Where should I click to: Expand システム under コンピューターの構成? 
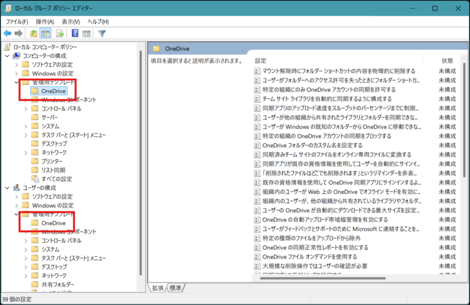click(26, 127)
